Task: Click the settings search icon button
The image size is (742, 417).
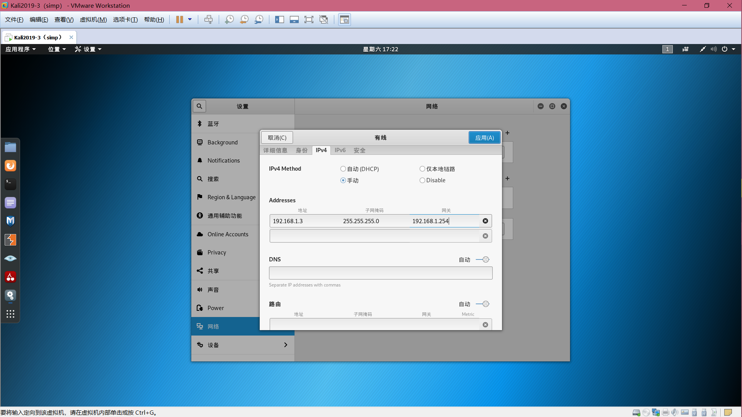Action: 199,106
